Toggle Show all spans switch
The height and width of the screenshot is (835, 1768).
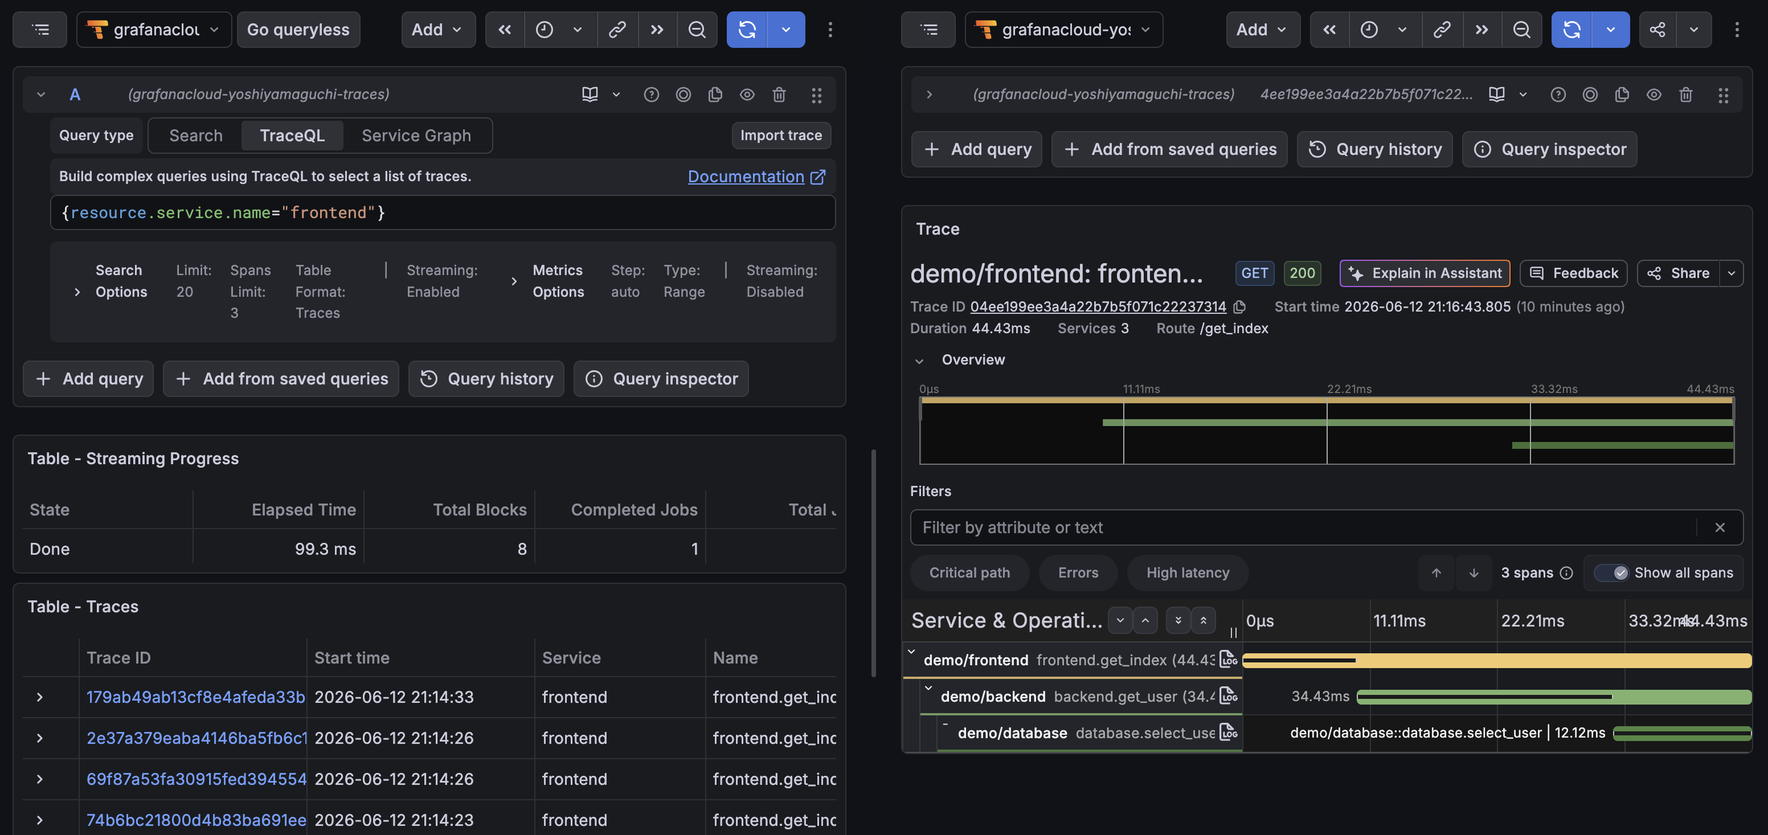(1611, 573)
